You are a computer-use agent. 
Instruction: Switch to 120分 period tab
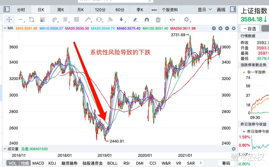100,10
